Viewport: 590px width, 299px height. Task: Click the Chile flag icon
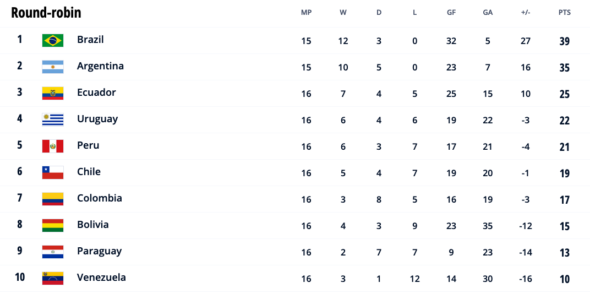pyautogui.click(x=53, y=172)
